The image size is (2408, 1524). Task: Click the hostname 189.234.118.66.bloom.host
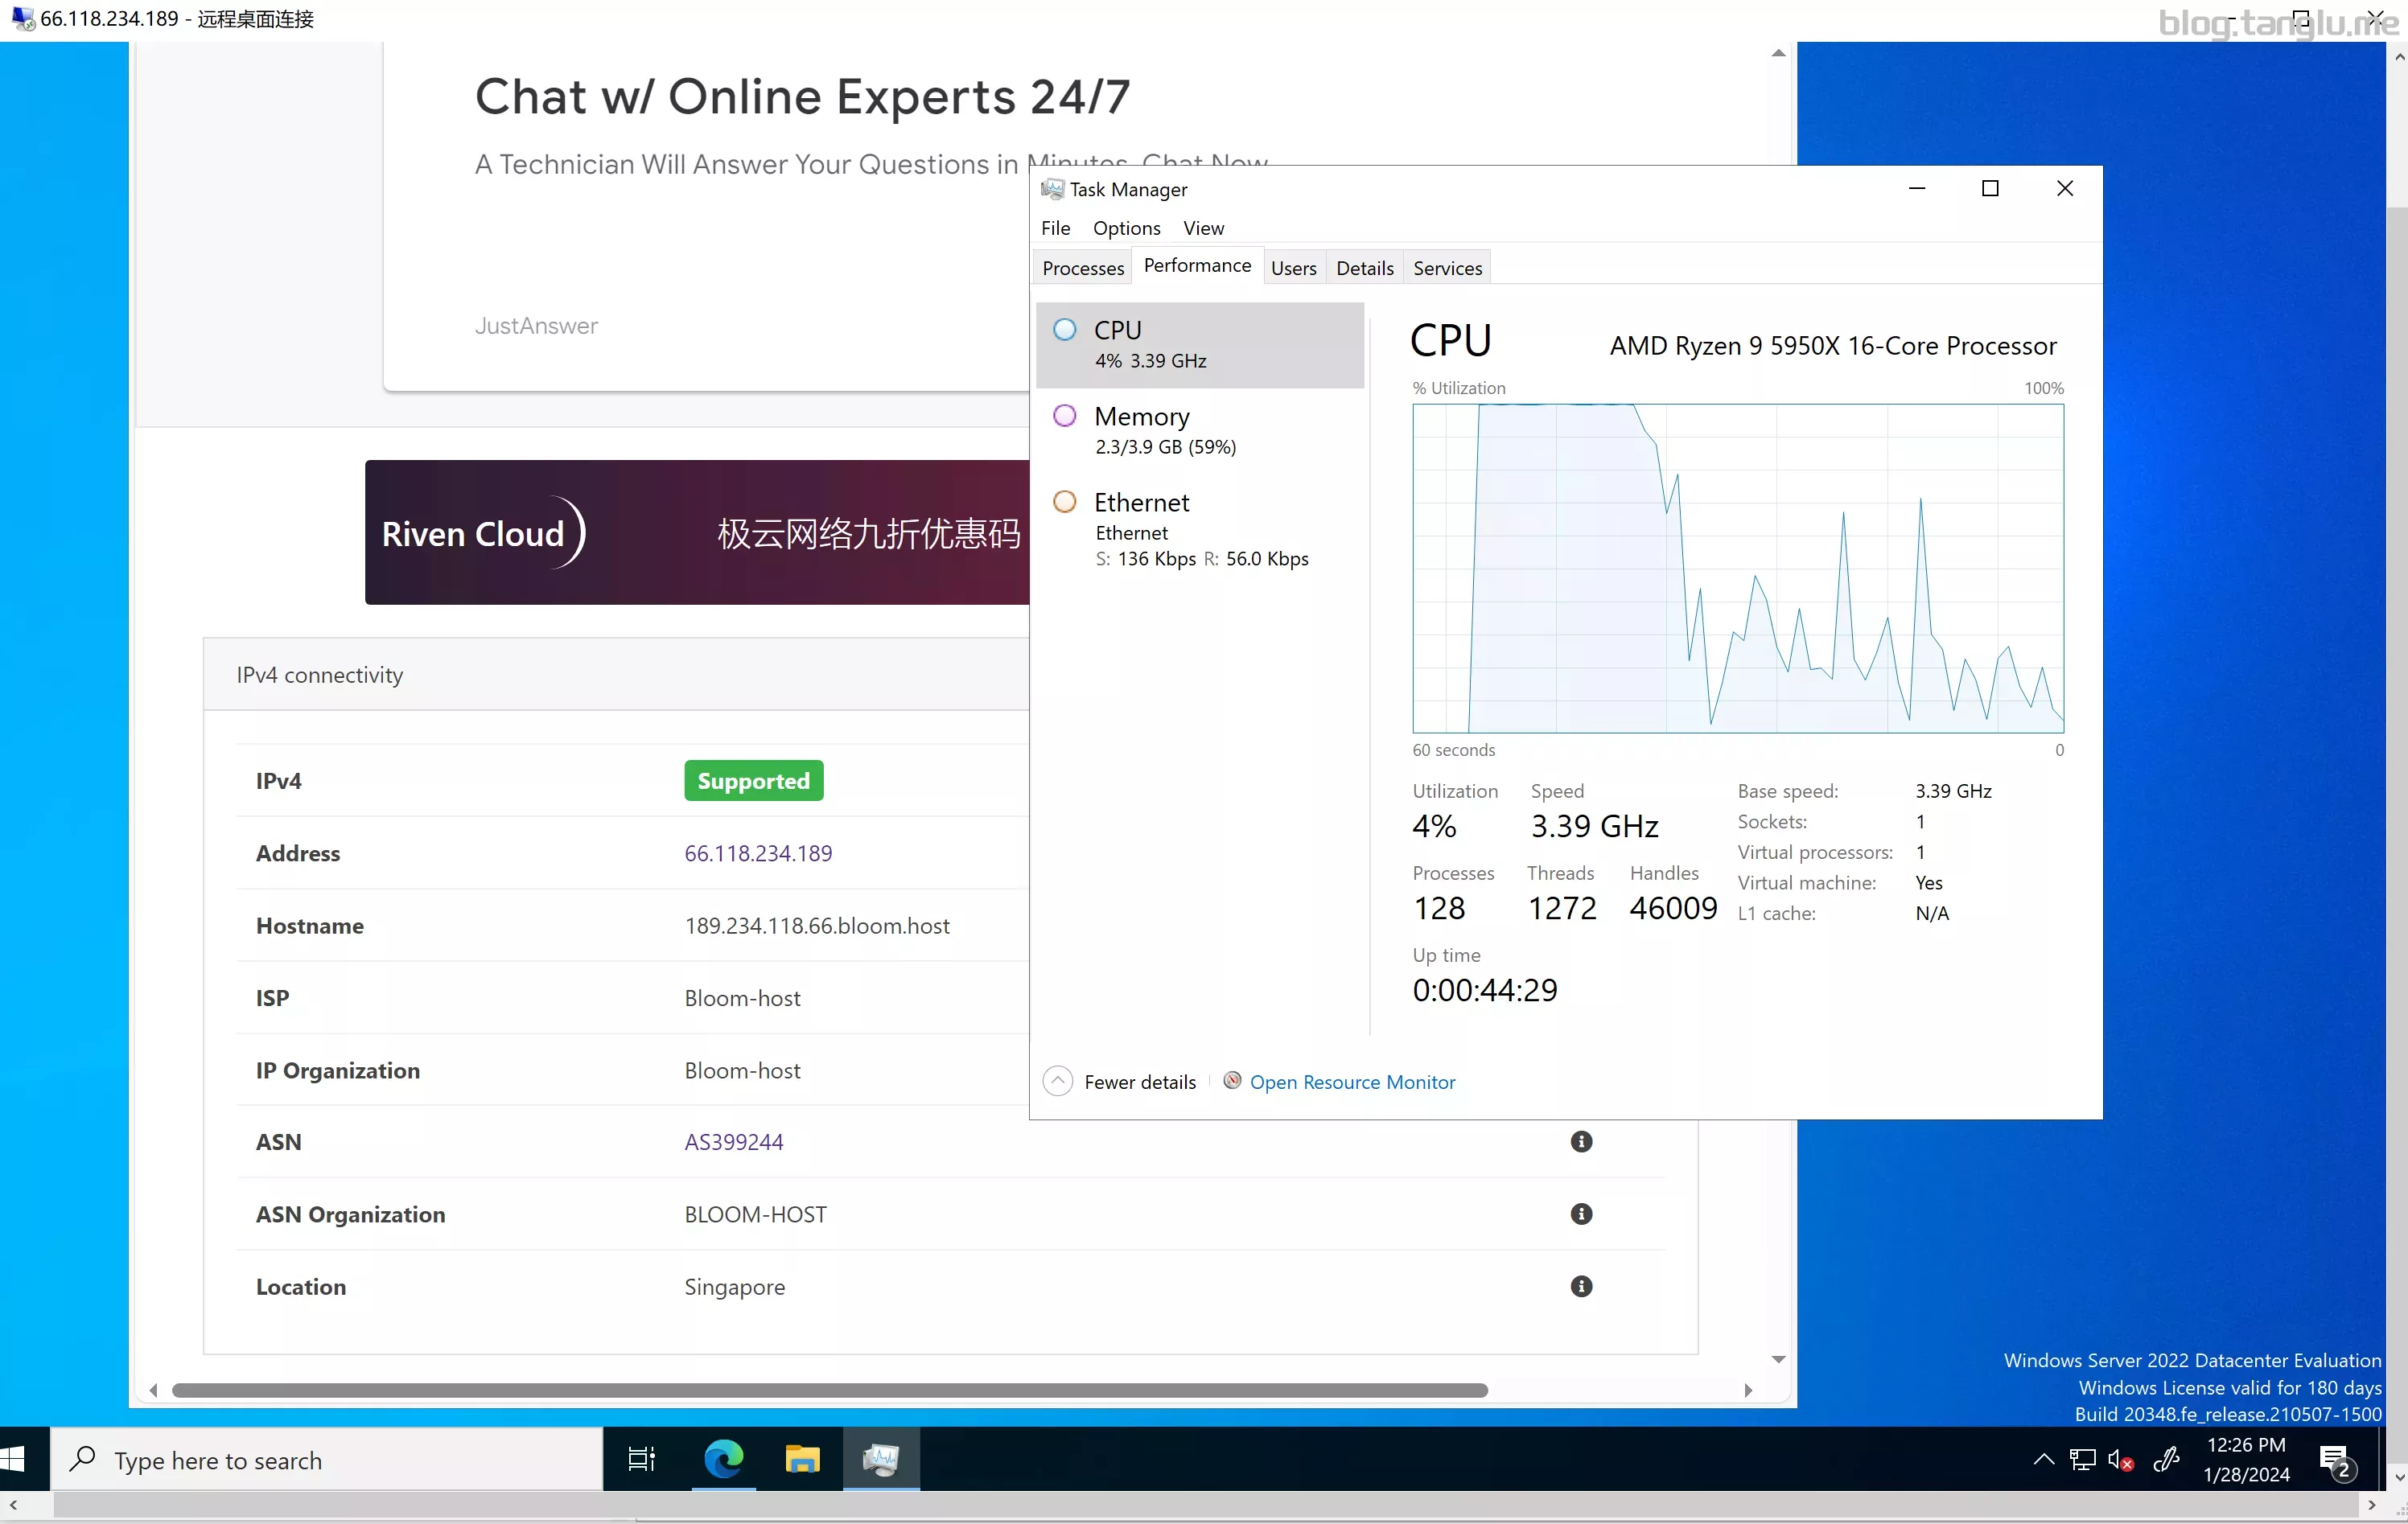(817, 926)
